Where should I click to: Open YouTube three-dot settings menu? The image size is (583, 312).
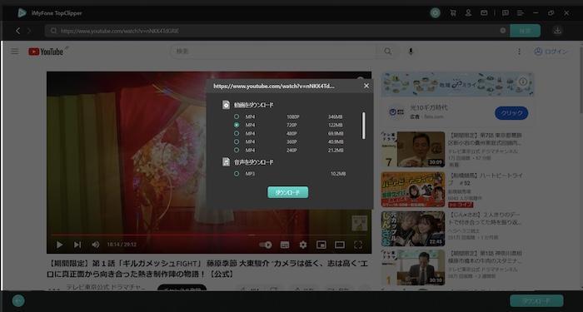pyautogui.click(x=519, y=52)
